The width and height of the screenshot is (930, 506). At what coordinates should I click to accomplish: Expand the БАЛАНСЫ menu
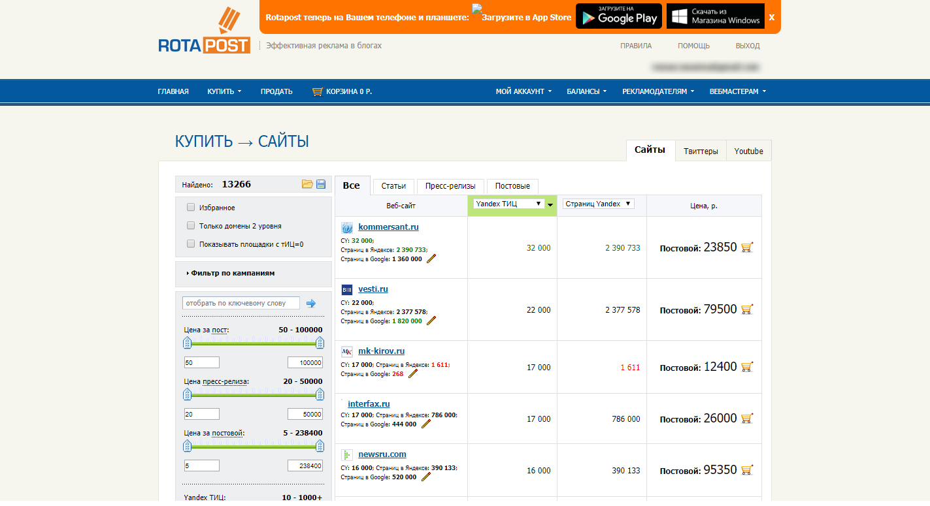click(x=586, y=91)
